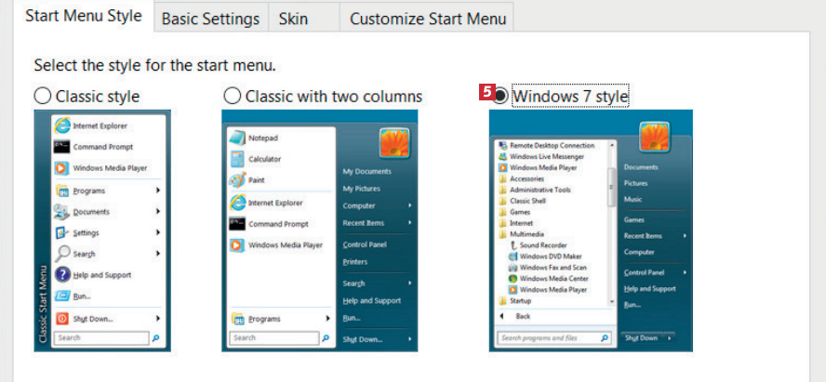The width and height of the screenshot is (826, 382).
Task: Expand Programs submenu arrow in Classic preview
Action: click(158, 191)
